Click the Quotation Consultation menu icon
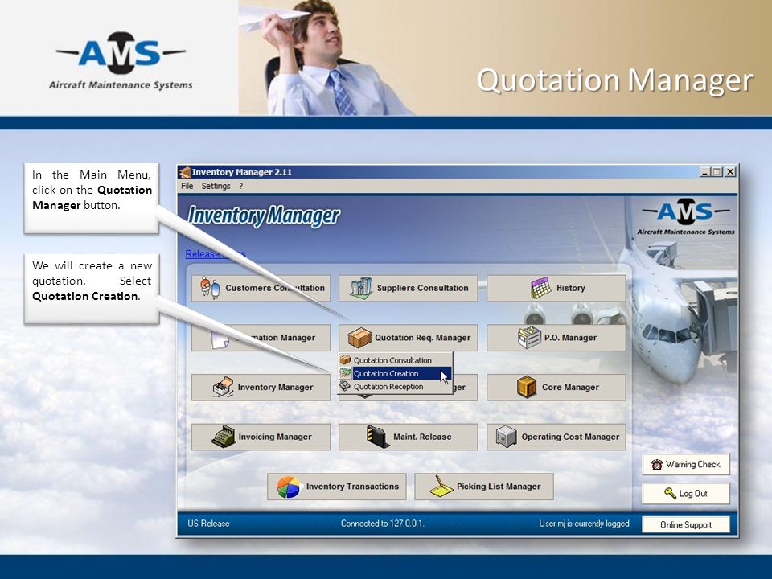The image size is (772, 579). (x=346, y=360)
